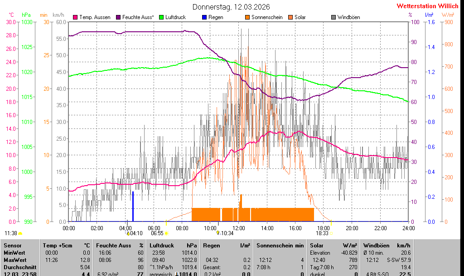Click the Sonnenschein min column header
The height and width of the screenshot is (276, 464).
point(280,246)
